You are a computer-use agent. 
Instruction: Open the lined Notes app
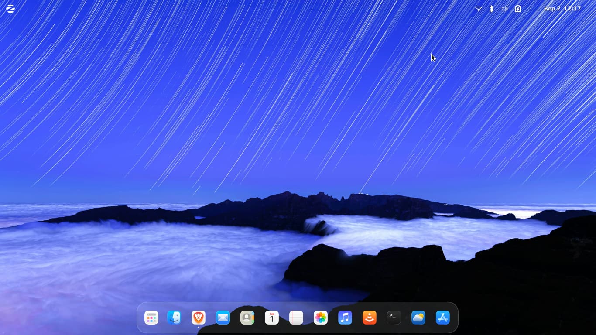tap(296, 318)
